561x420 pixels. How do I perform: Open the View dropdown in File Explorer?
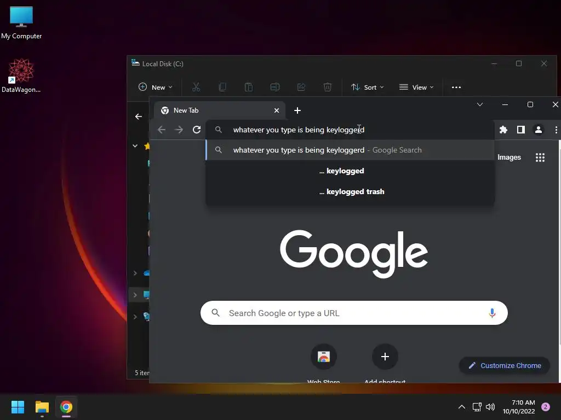coord(416,87)
